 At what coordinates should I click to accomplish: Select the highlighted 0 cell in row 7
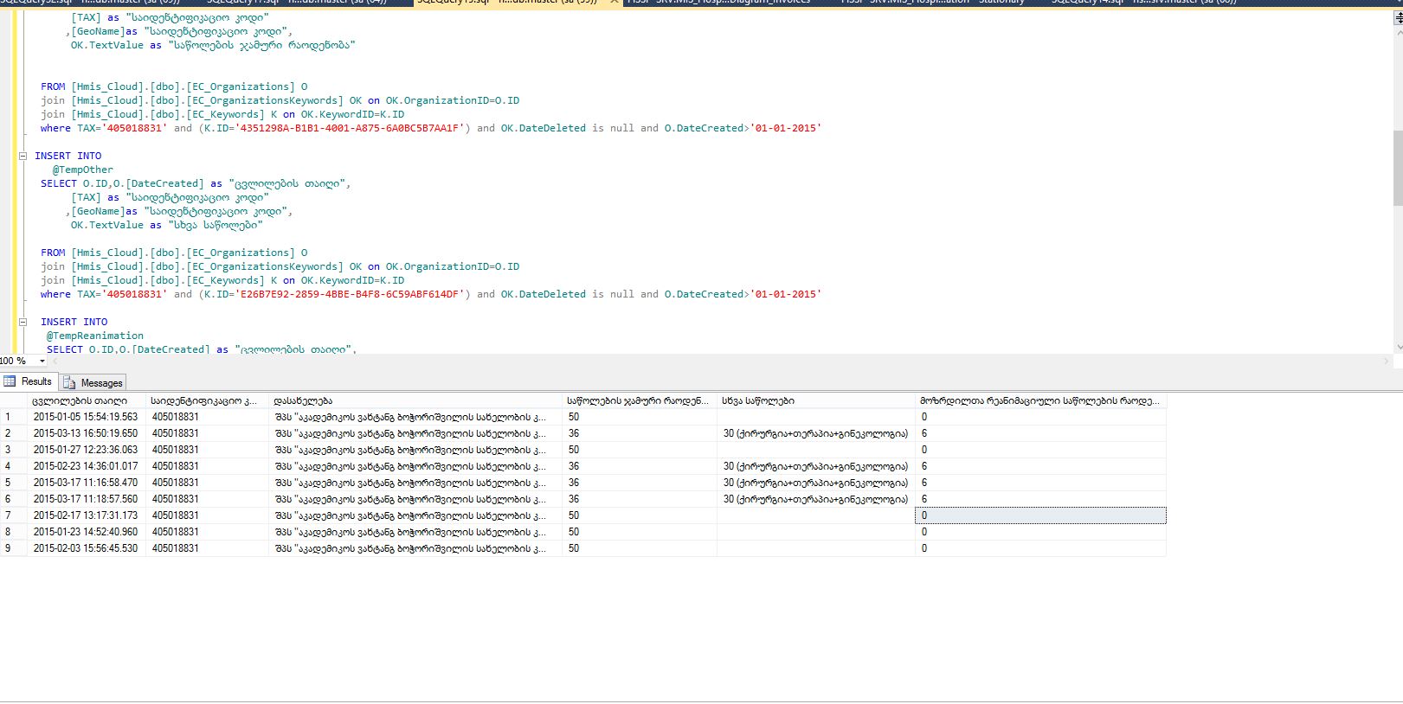[x=1040, y=515]
